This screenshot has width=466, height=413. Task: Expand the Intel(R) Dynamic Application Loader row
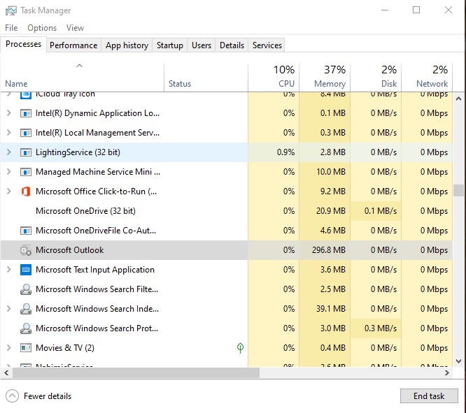tap(9, 113)
